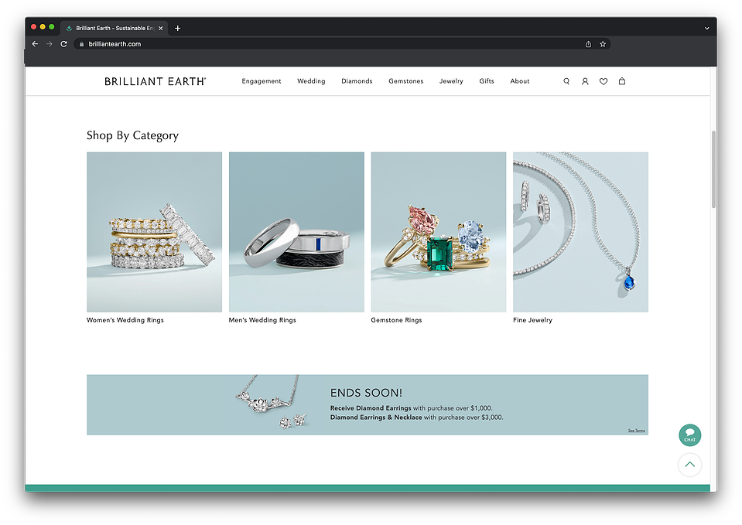
Task: Click the share icon in address bar
Action: coord(588,44)
